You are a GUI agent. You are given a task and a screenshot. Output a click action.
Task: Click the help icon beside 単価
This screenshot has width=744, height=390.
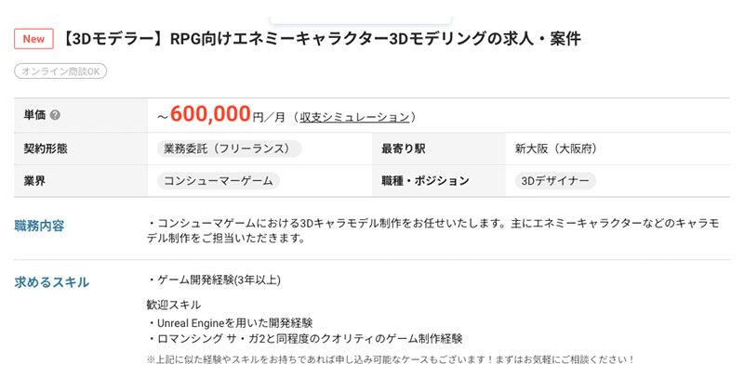(x=55, y=115)
